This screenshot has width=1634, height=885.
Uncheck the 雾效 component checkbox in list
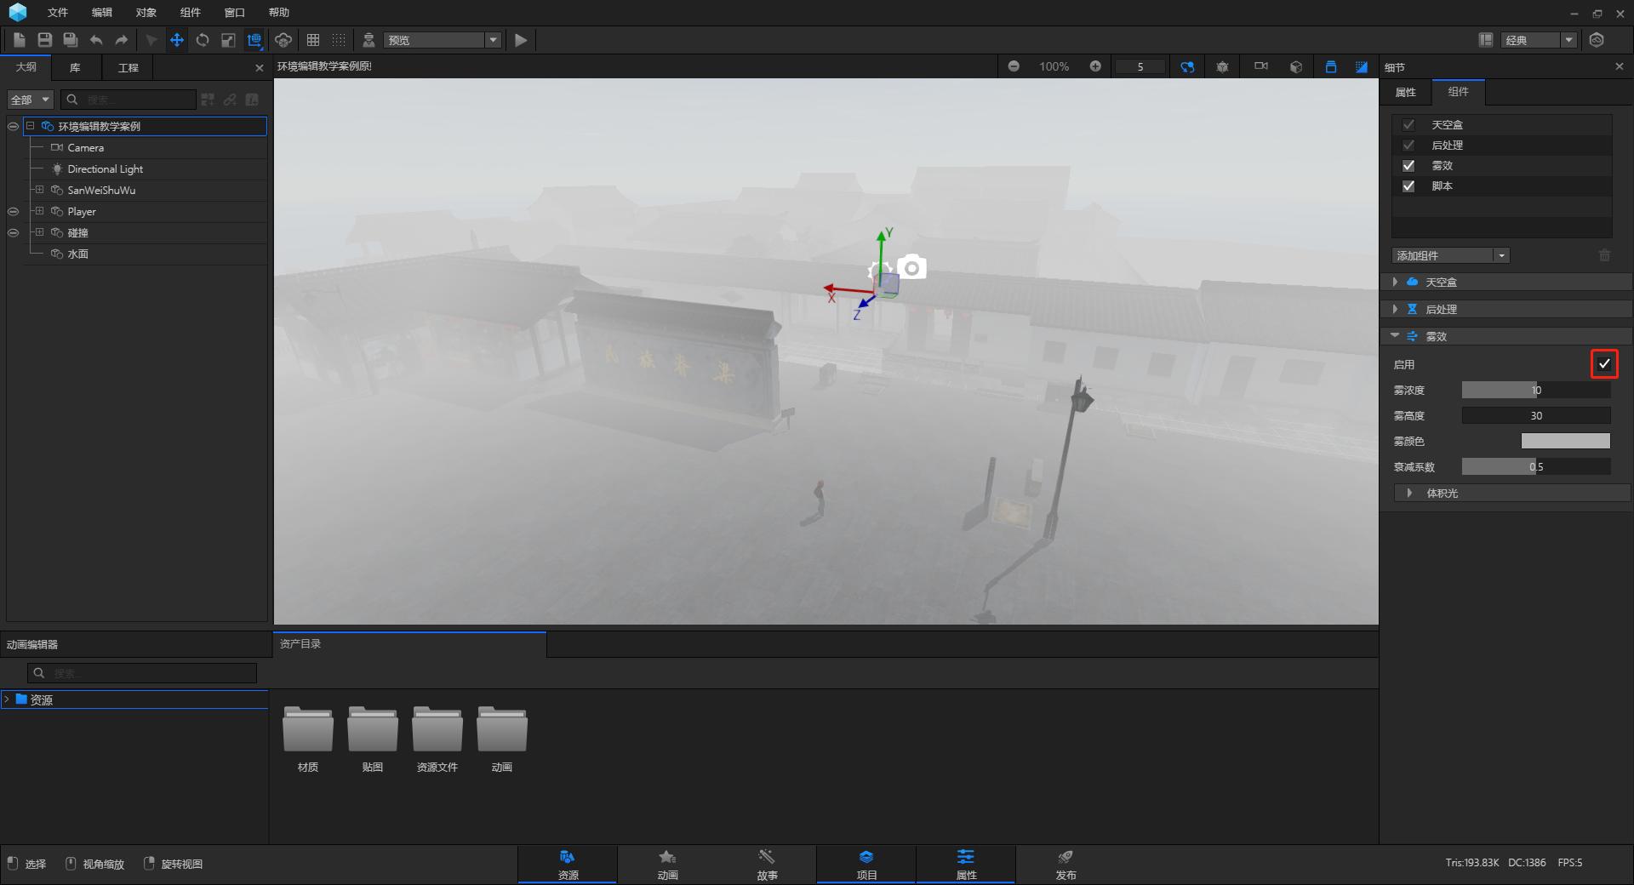pyautogui.click(x=1408, y=165)
